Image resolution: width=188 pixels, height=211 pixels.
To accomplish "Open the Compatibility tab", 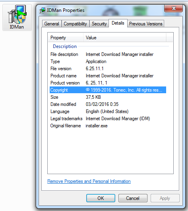I will tap(75, 24).
